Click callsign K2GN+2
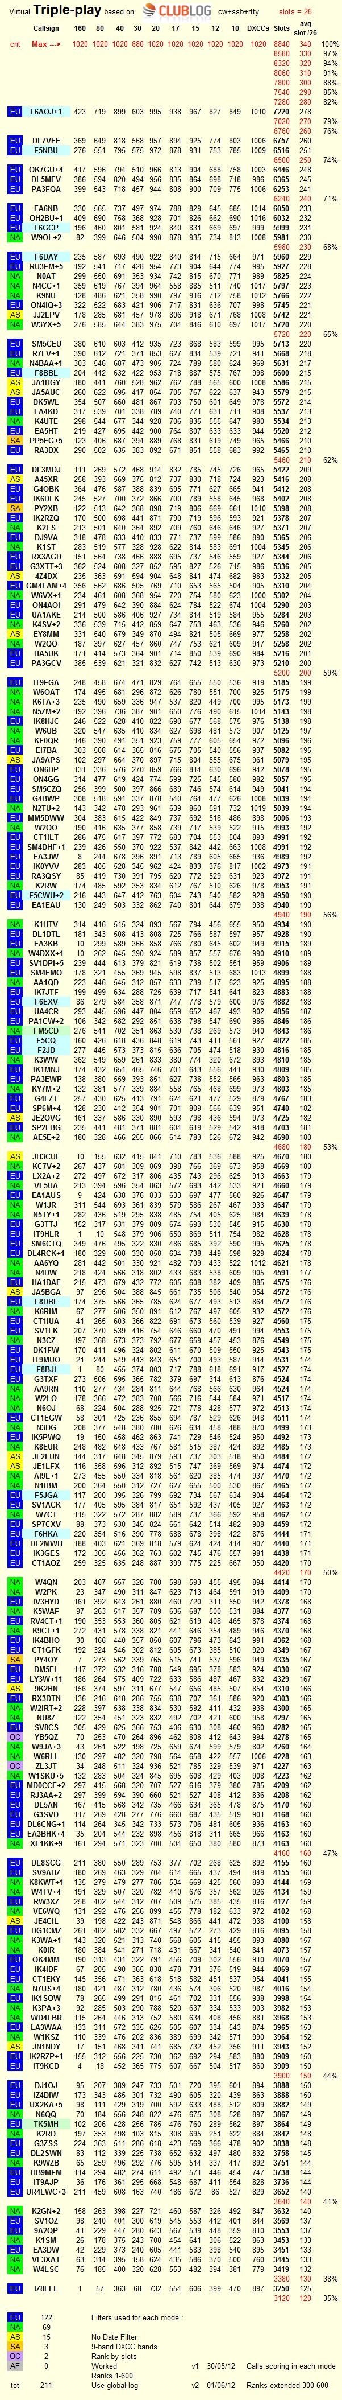 (45, 2210)
